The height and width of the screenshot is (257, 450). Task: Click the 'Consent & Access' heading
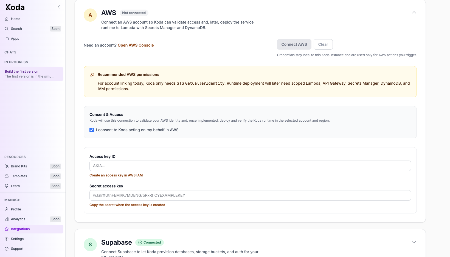tap(106, 115)
